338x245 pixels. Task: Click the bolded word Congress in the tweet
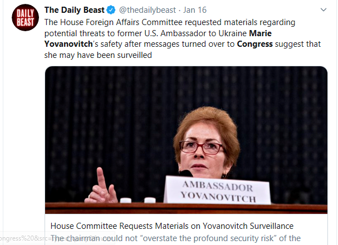254,45
